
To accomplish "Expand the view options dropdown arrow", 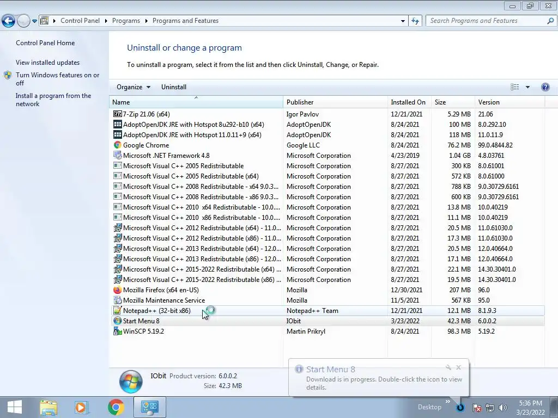I will tap(527, 87).
